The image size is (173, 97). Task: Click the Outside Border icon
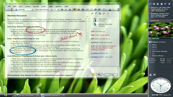(x=104, y=10)
